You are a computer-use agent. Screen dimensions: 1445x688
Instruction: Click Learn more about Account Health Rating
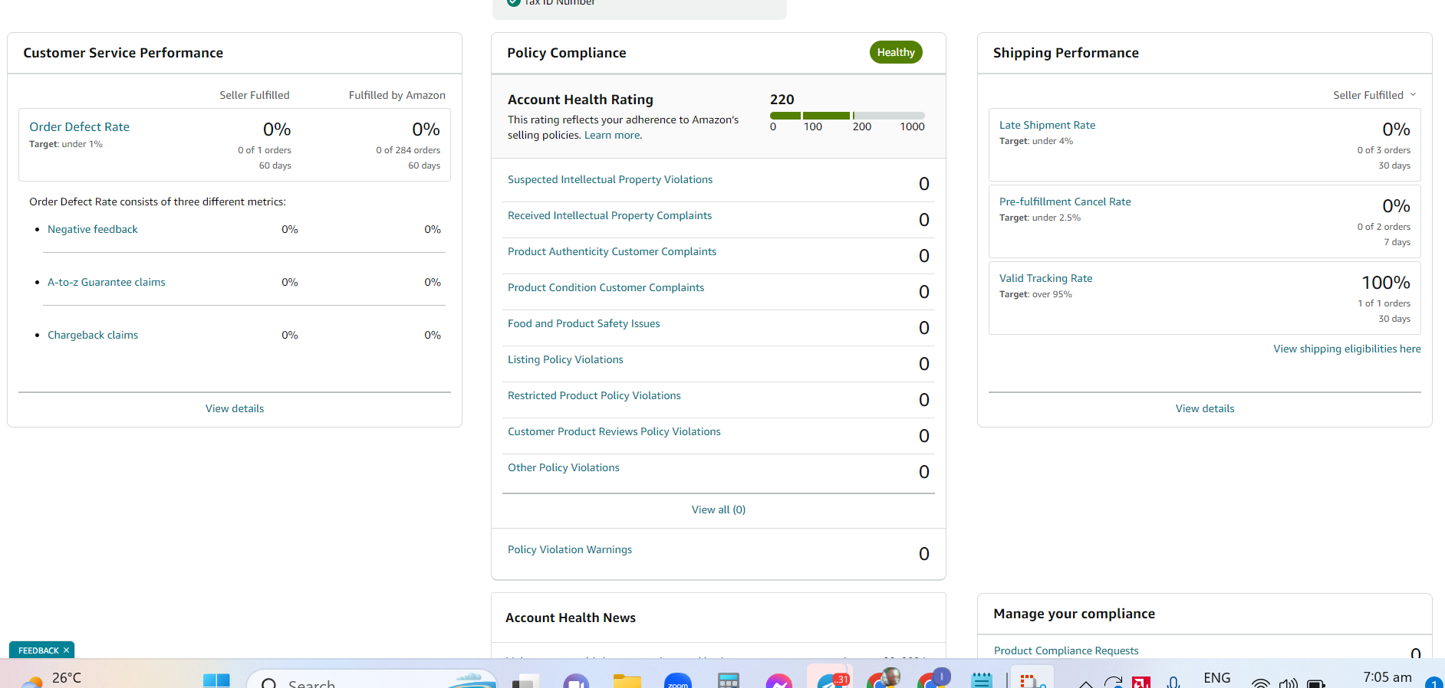pyautogui.click(x=613, y=135)
